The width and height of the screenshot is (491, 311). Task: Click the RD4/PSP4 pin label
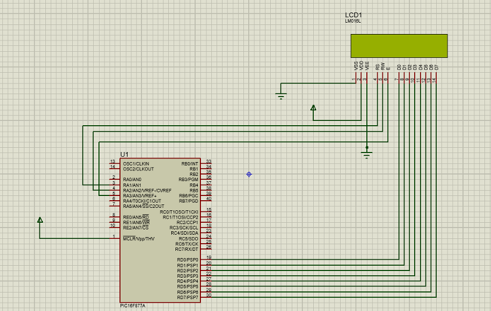tap(187, 282)
